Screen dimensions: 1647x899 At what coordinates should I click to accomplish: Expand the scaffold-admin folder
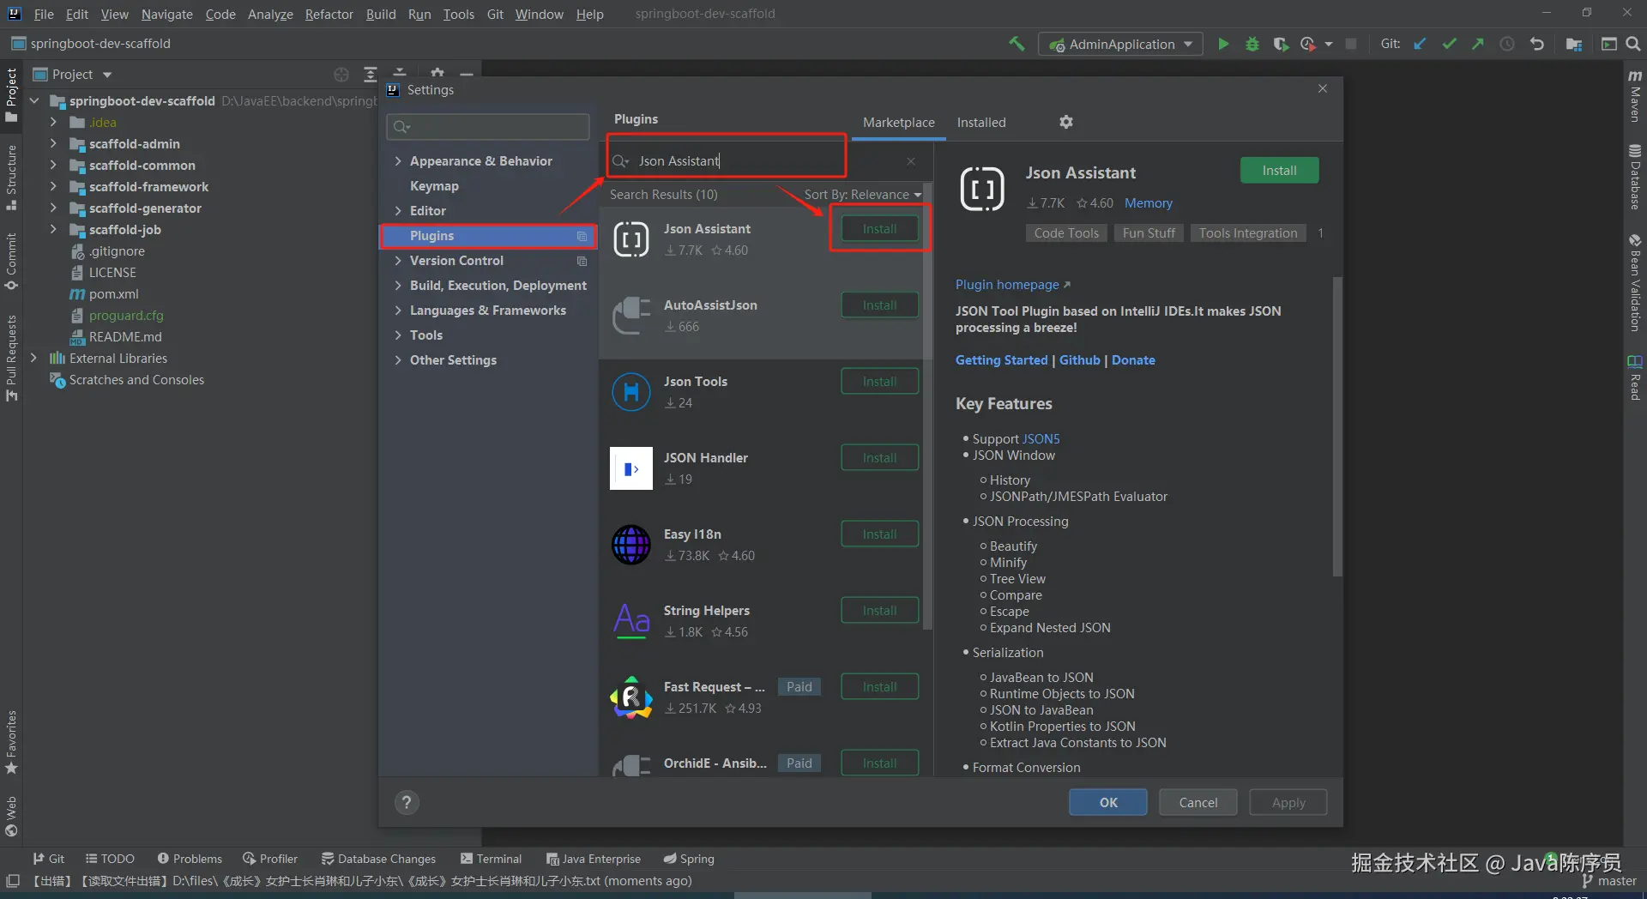[x=53, y=143]
